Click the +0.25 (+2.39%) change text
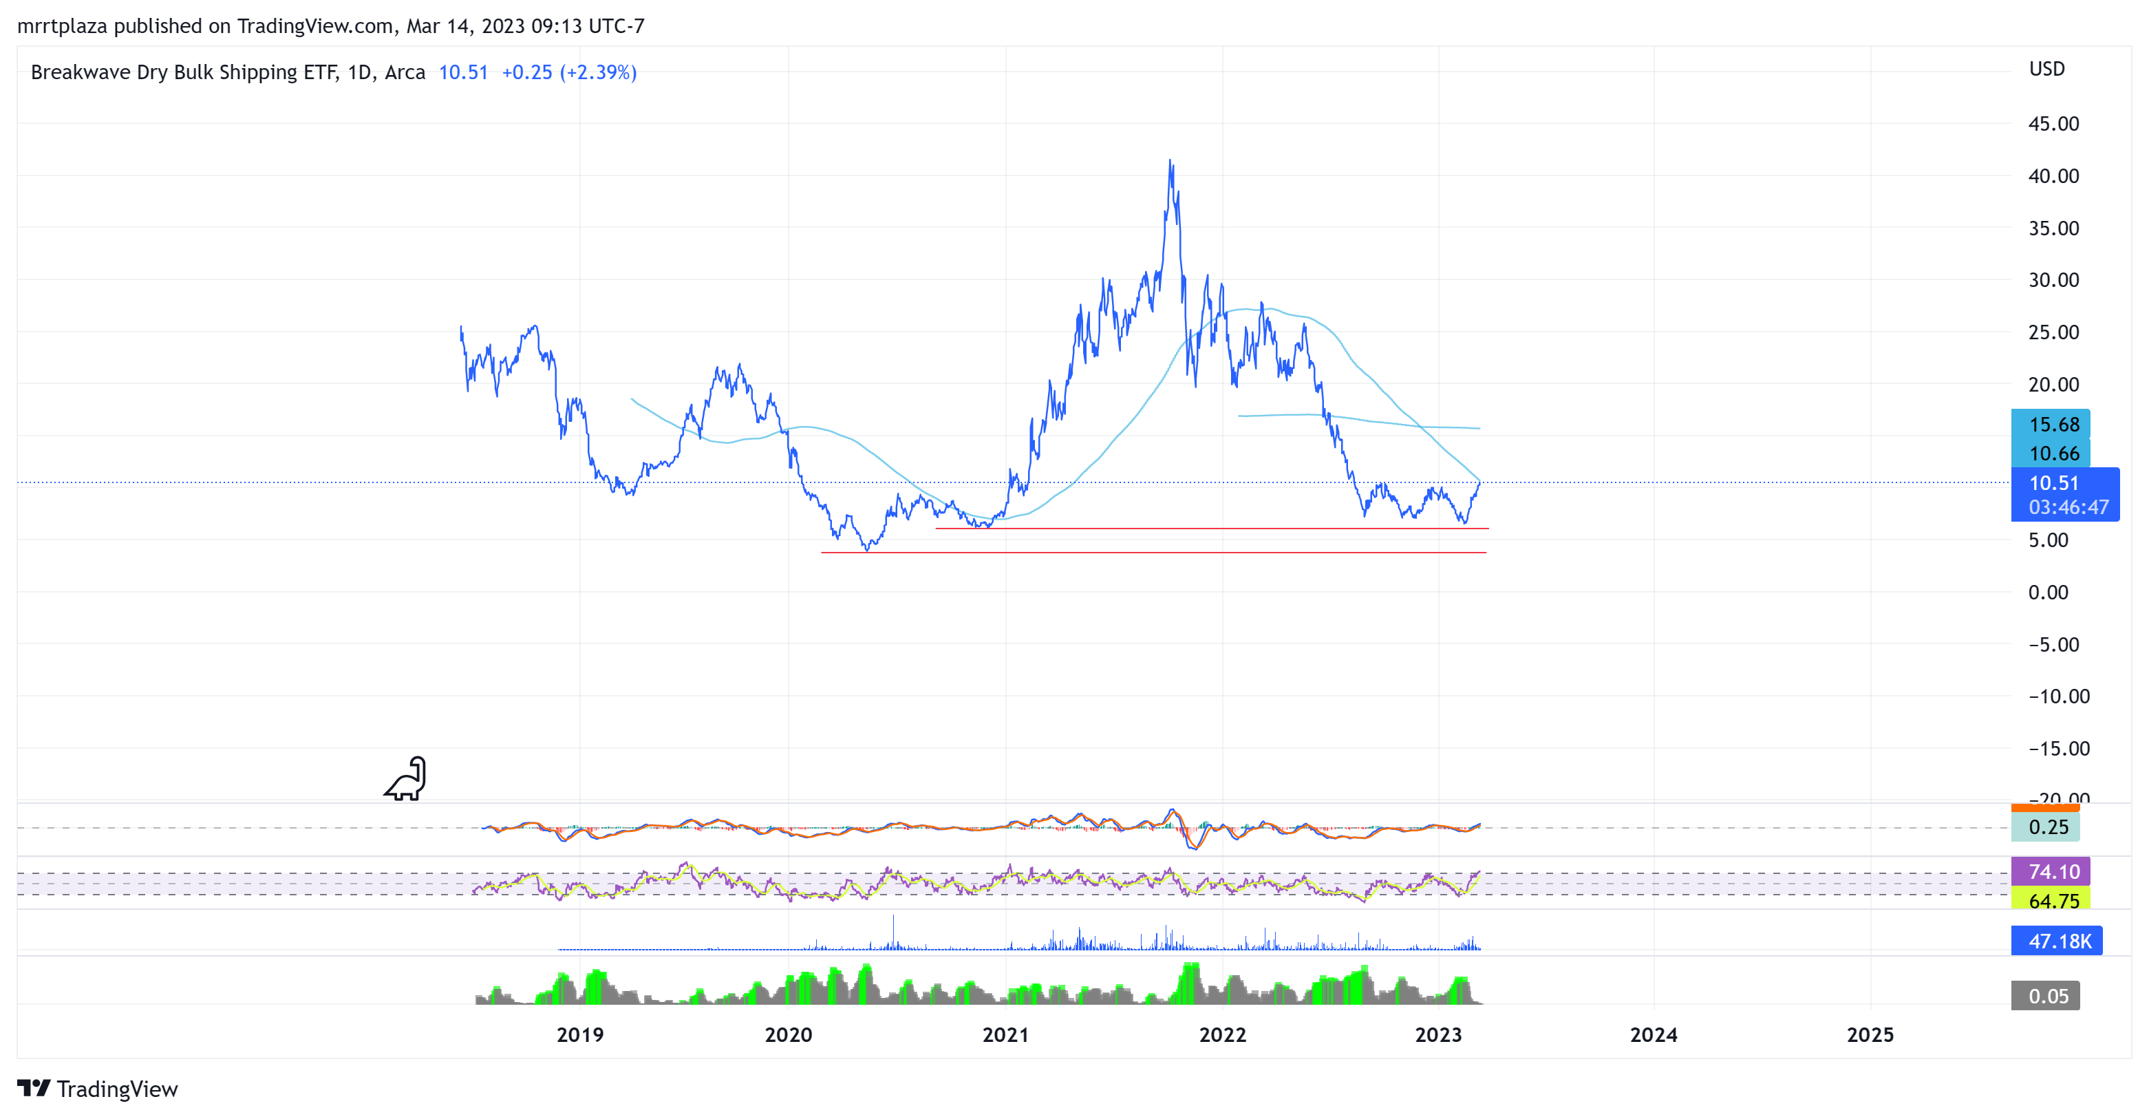The width and height of the screenshot is (2149, 1119). [569, 72]
